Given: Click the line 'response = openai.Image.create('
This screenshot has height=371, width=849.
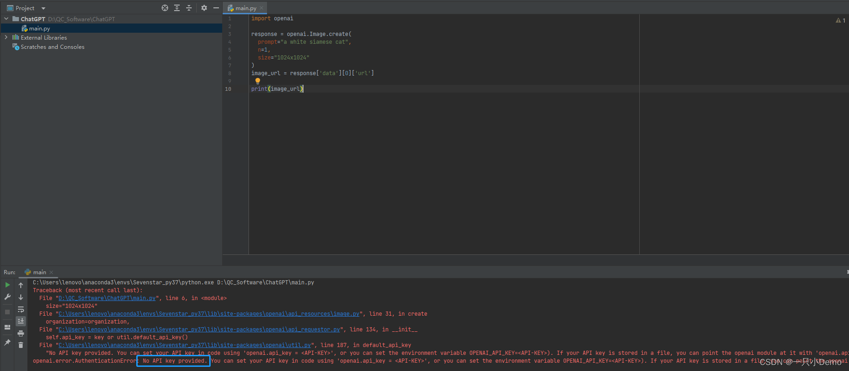Looking at the screenshot, I should [x=301, y=34].
